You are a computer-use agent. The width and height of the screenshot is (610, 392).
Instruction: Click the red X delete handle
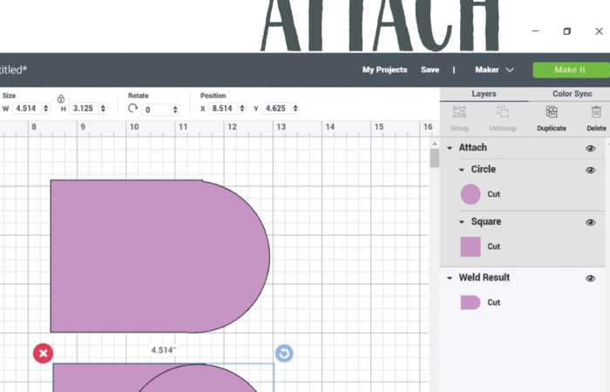44,354
